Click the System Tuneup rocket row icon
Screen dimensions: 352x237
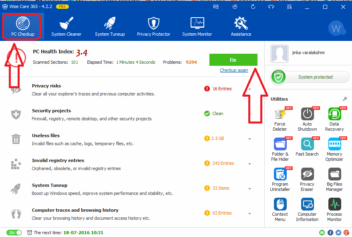(16, 188)
